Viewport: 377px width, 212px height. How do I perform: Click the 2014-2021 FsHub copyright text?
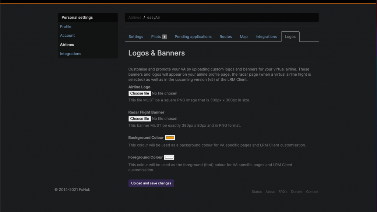73,190
